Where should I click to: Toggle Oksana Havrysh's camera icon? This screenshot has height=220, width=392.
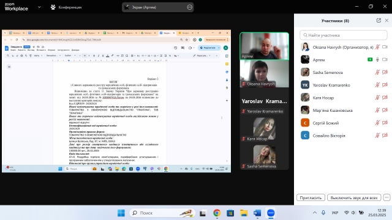pyautogui.click(x=385, y=47)
